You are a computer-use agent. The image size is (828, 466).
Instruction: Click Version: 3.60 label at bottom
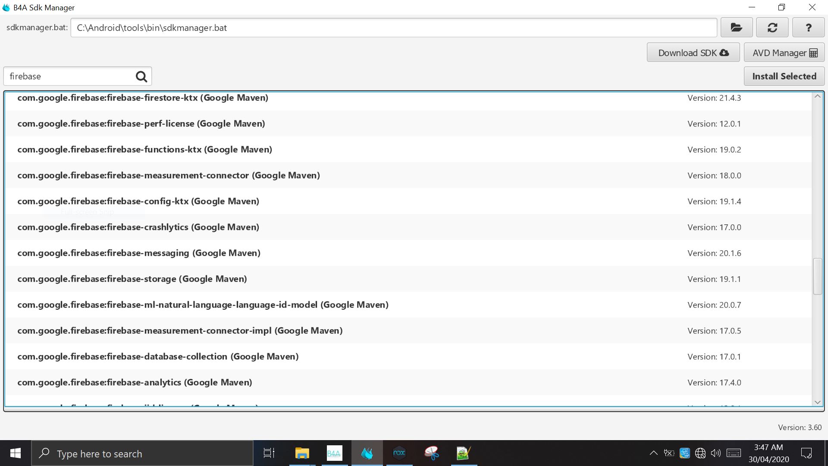pyautogui.click(x=800, y=428)
